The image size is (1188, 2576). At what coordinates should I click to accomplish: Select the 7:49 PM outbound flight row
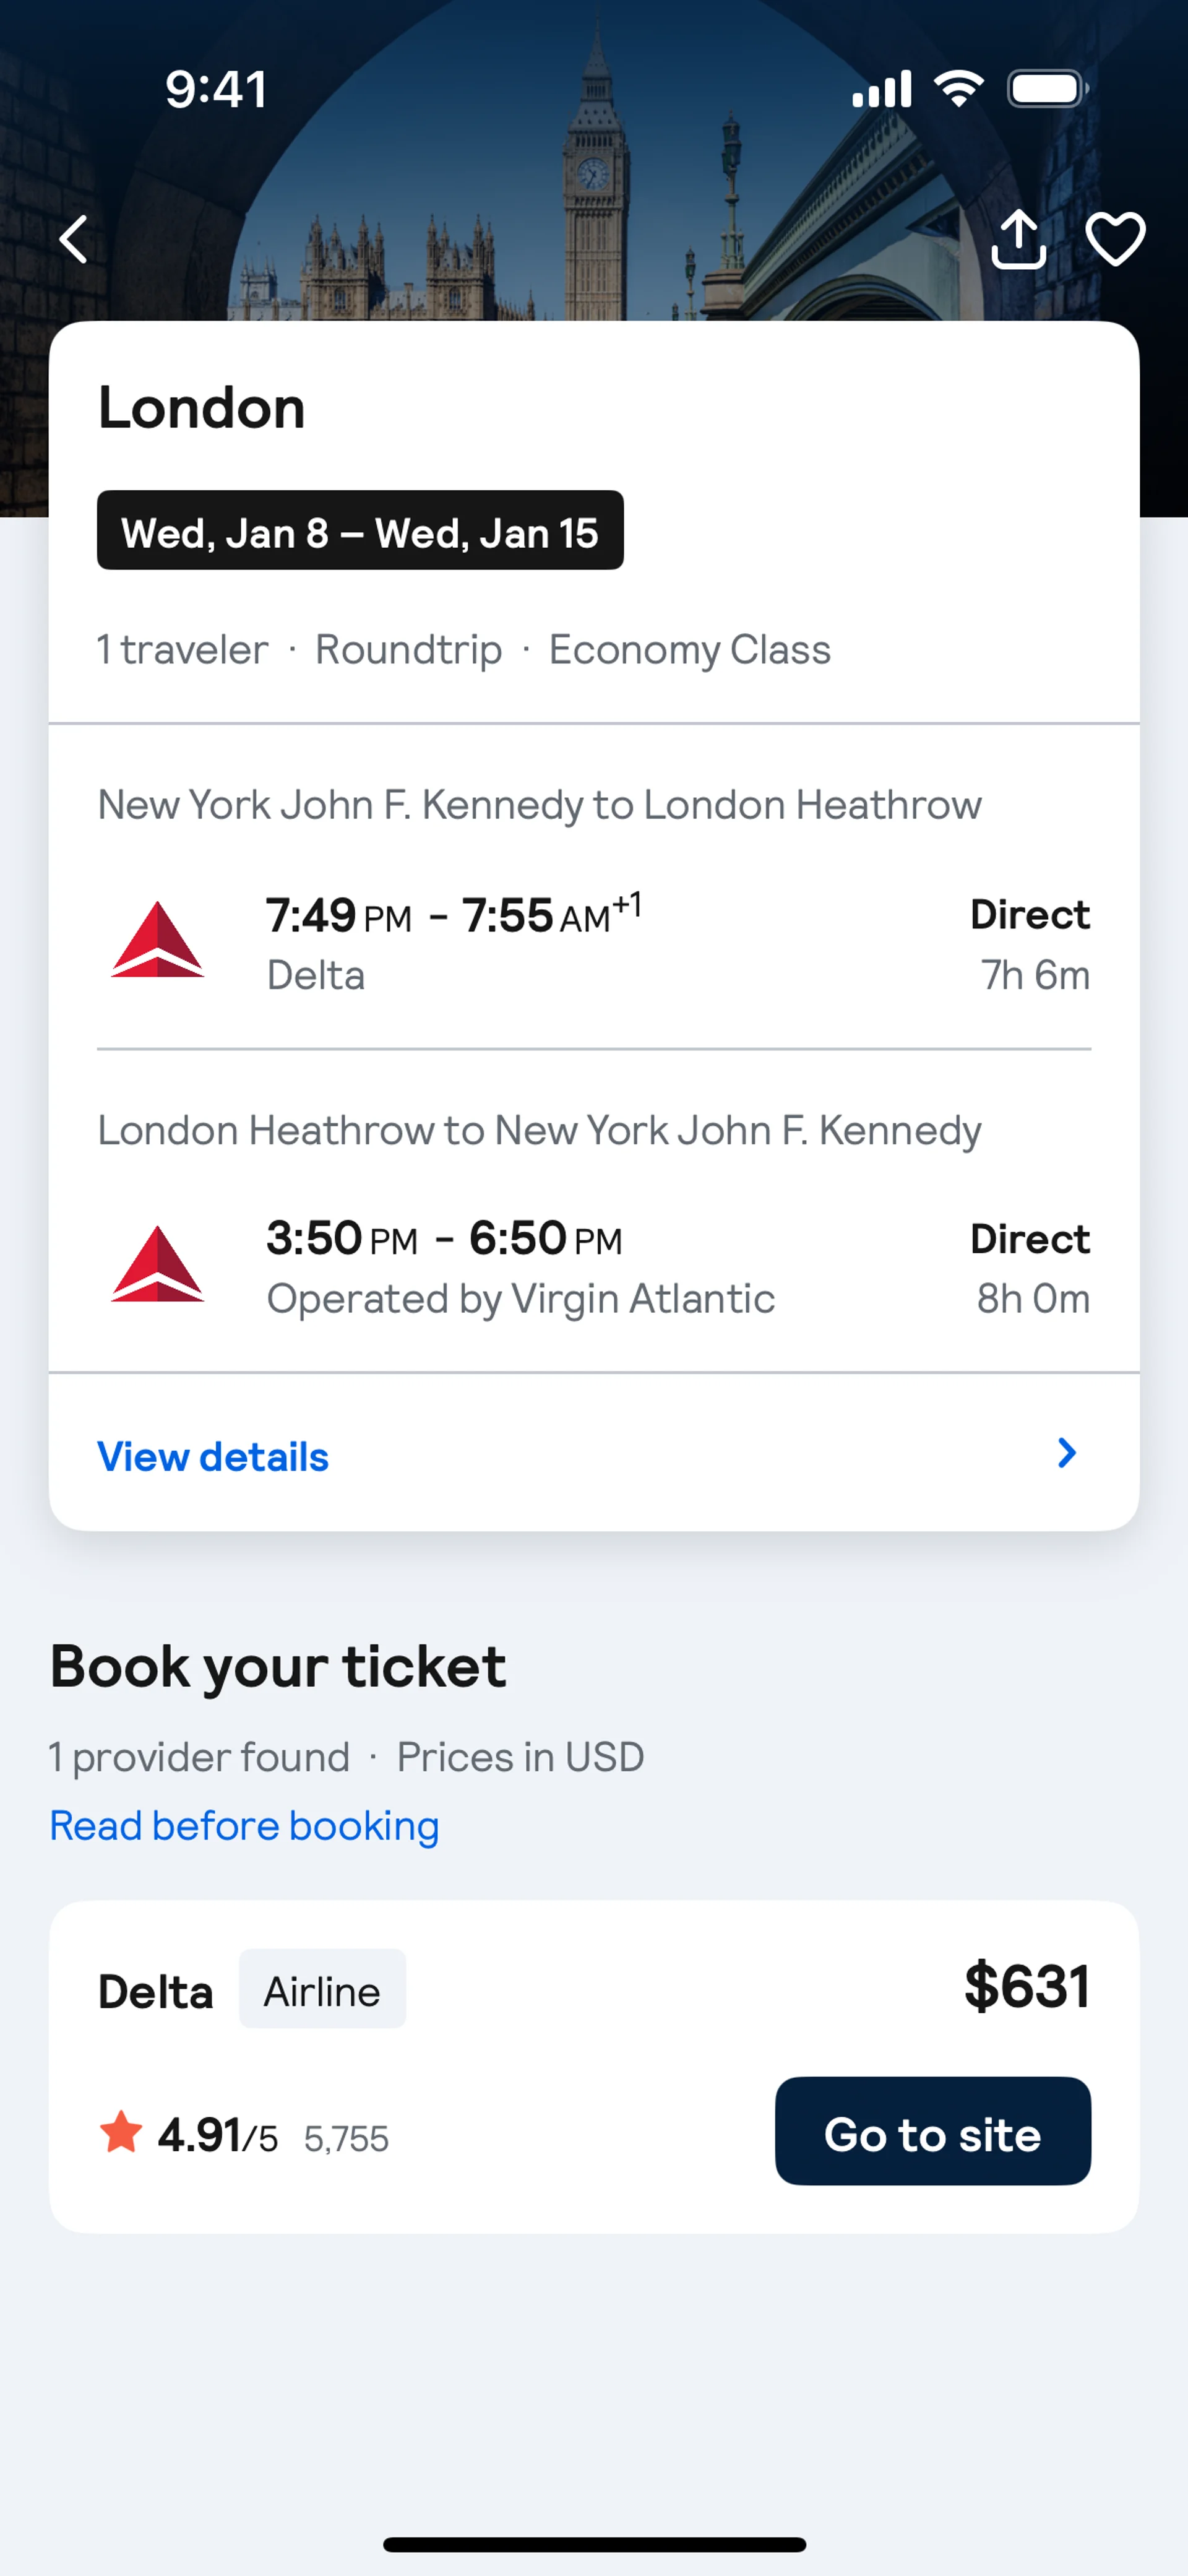tap(594, 942)
